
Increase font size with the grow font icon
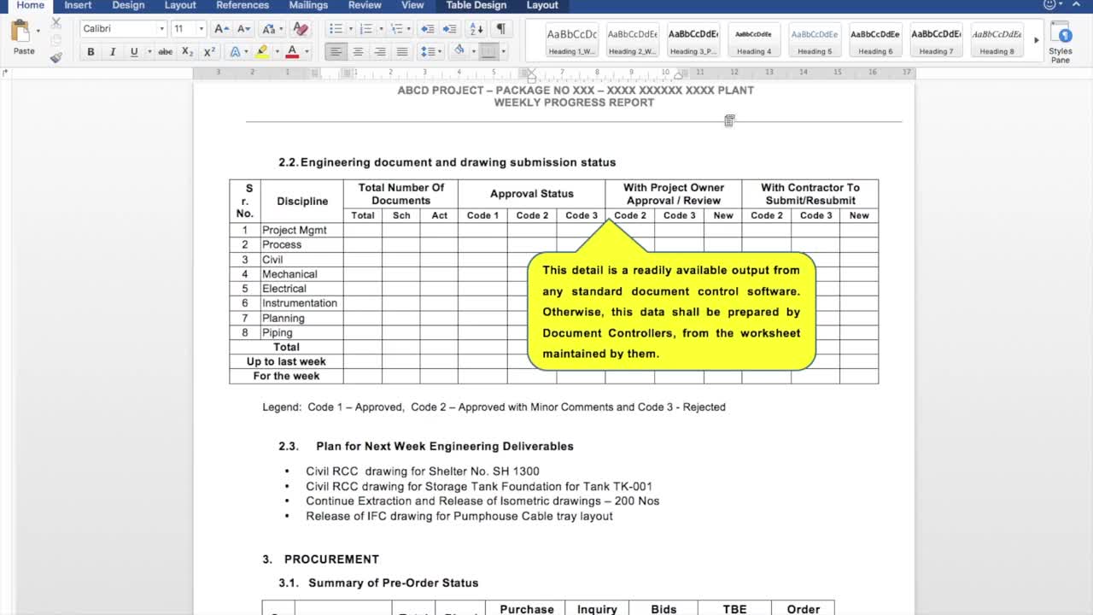220,29
